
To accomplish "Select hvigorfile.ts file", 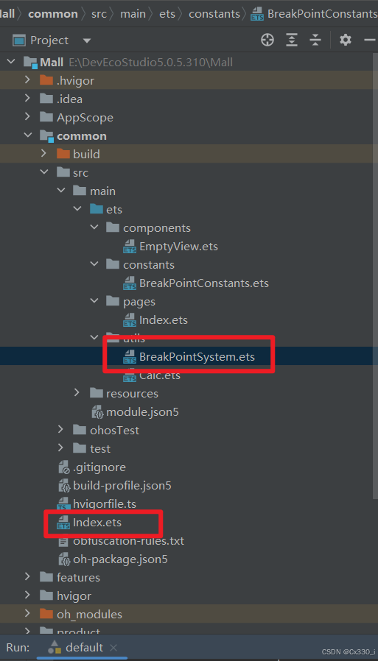I will [x=105, y=503].
